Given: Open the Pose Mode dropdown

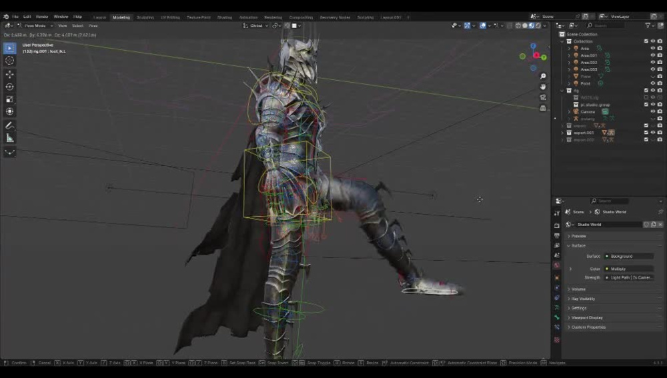Looking at the screenshot, I should point(35,26).
